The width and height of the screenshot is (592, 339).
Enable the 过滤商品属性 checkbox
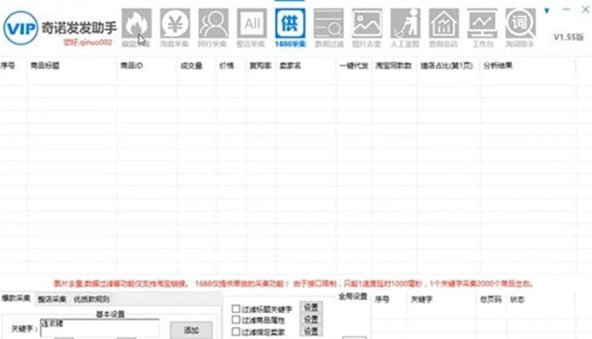(x=236, y=320)
